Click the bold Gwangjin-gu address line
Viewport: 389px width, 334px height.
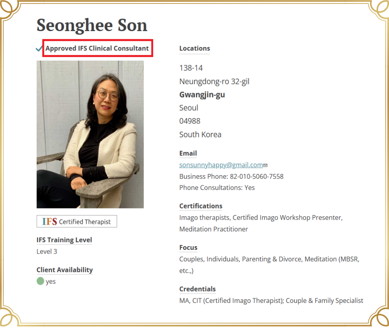[202, 95]
